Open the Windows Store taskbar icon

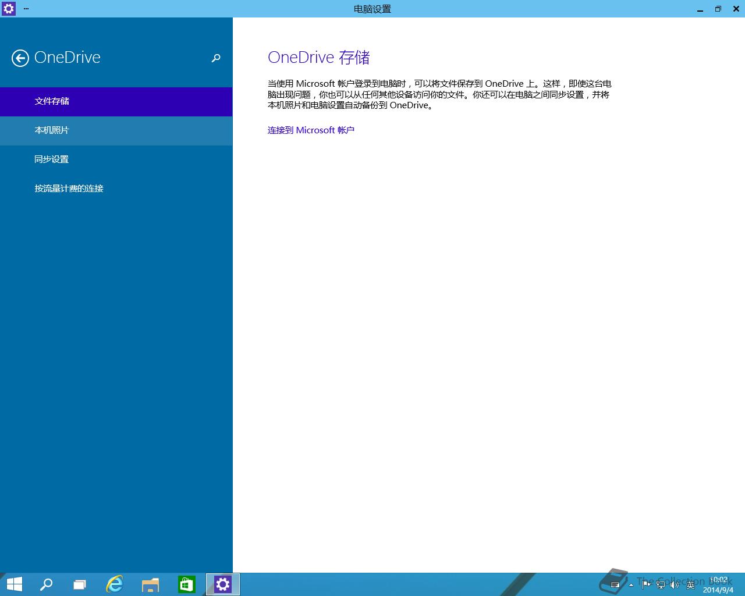click(186, 584)
